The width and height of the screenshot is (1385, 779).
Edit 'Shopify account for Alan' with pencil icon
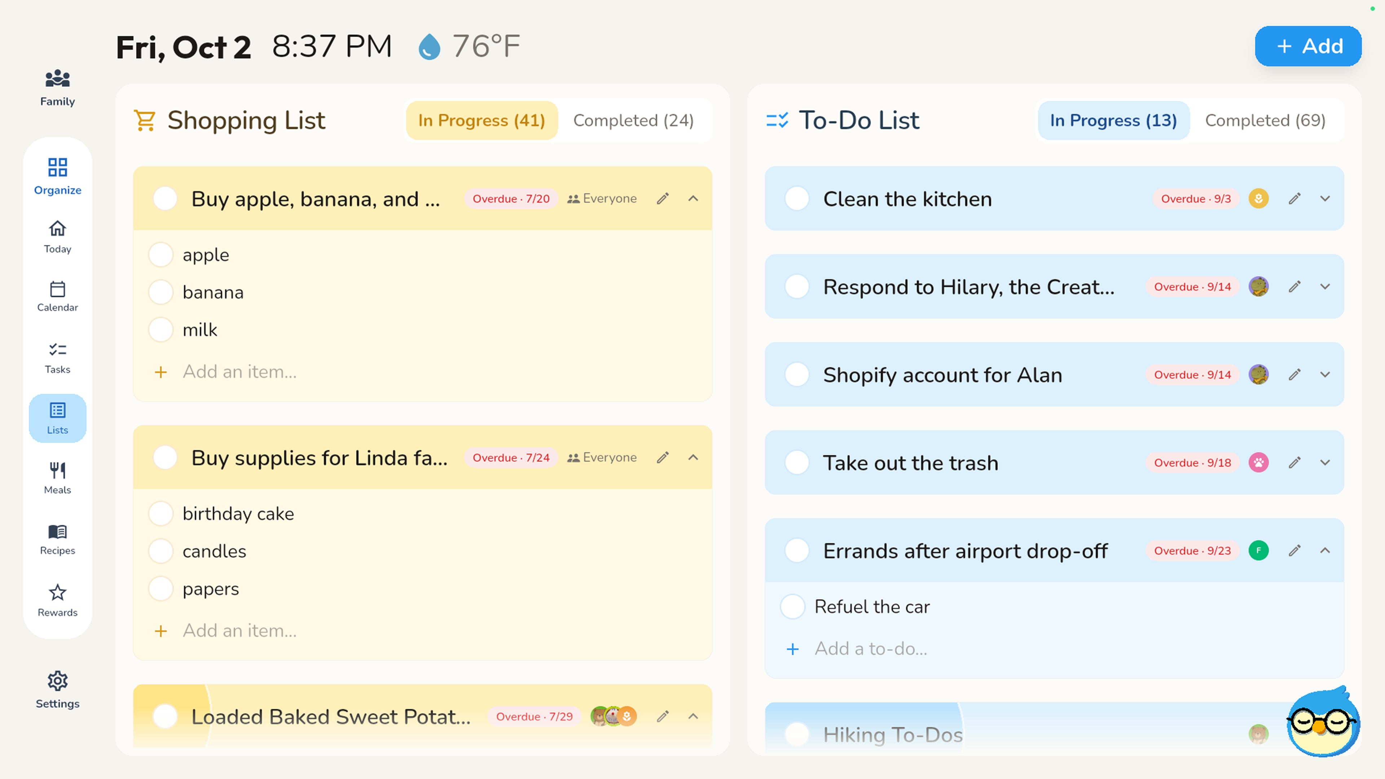tap(1295, 375)
